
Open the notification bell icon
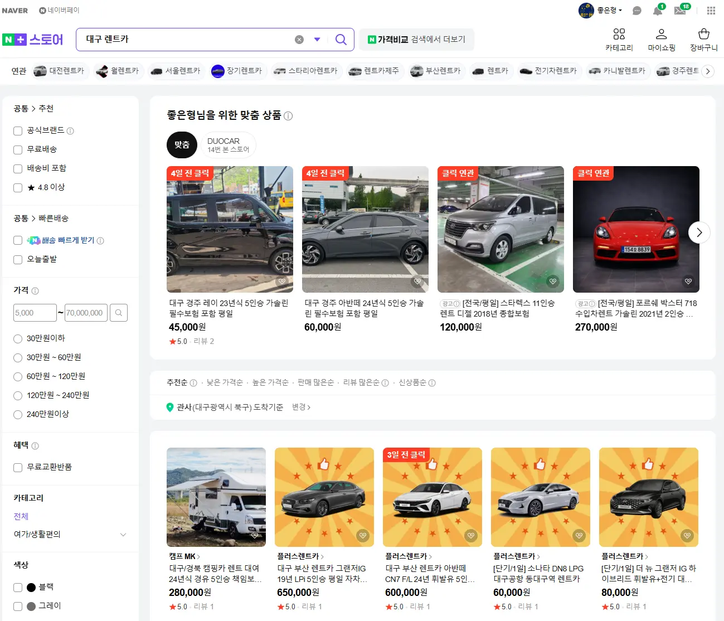(x=658, y=11)
